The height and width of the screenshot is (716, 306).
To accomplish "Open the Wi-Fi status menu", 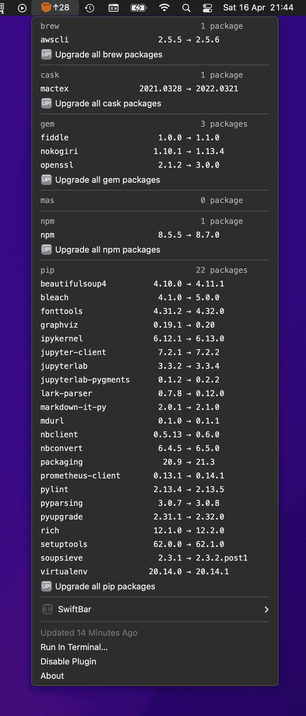I will point(164,8).
